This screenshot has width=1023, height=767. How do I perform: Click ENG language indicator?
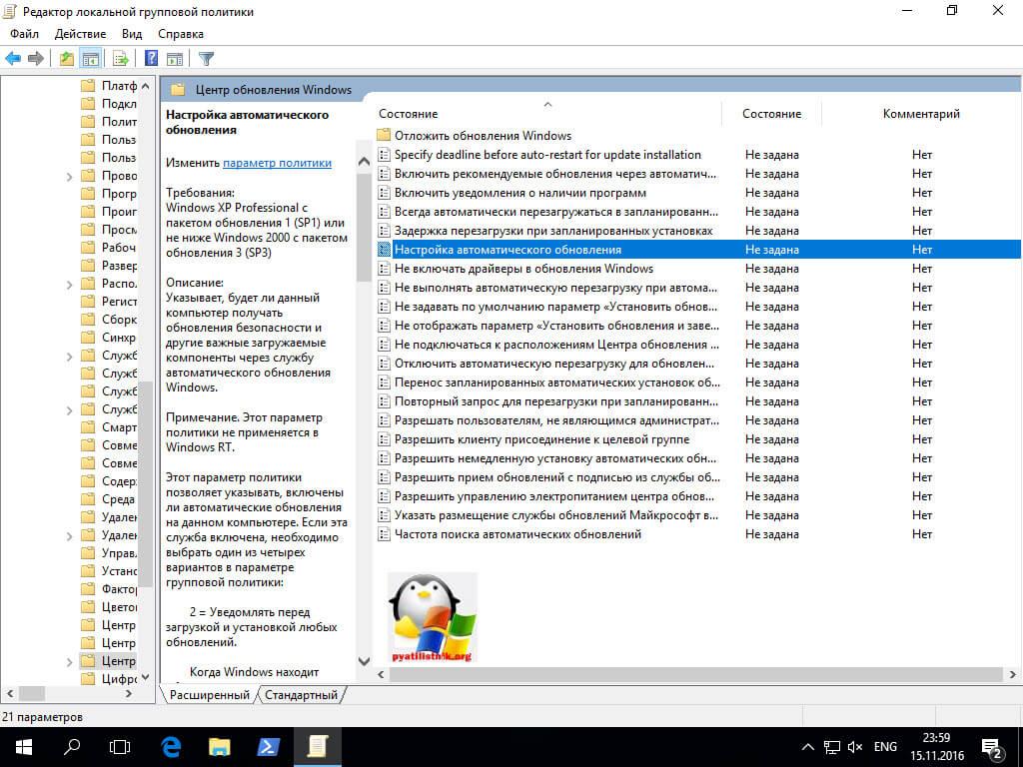(x=885, y=747)
